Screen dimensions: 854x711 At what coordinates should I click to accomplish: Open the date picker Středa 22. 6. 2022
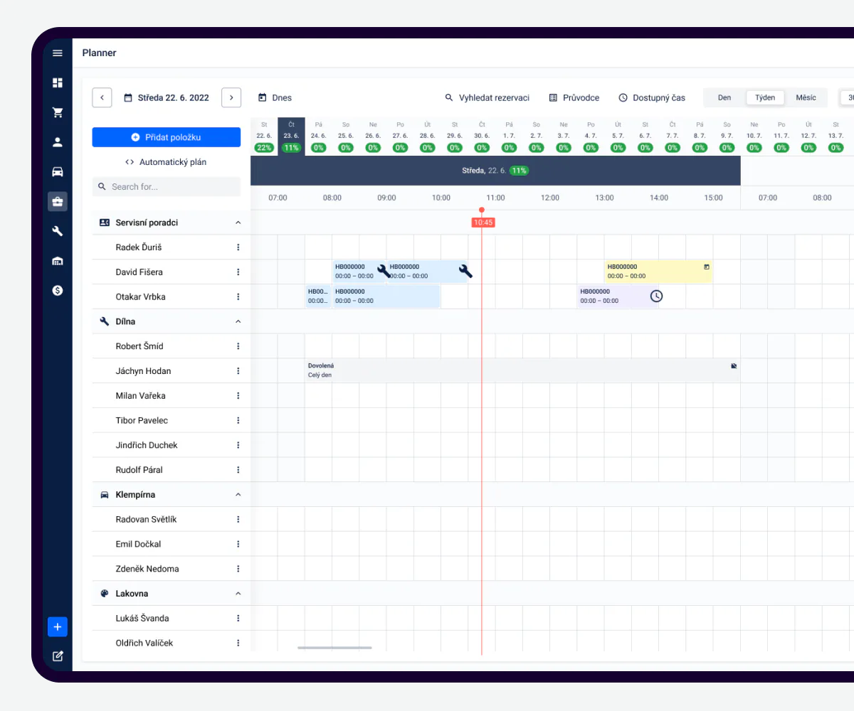pyautogui.click(x=167, y=97)
